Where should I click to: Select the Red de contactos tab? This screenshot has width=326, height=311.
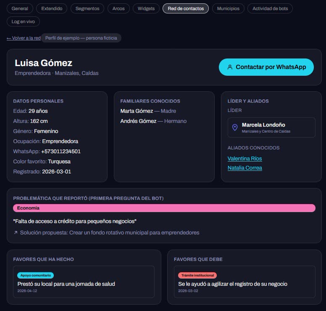186,8
